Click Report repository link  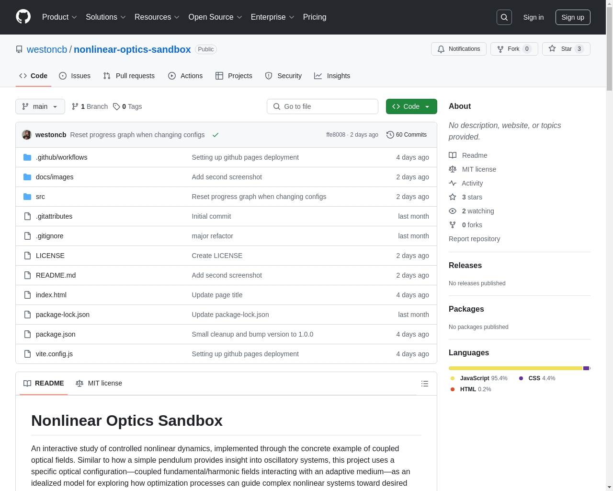click(x=474, y=239)
